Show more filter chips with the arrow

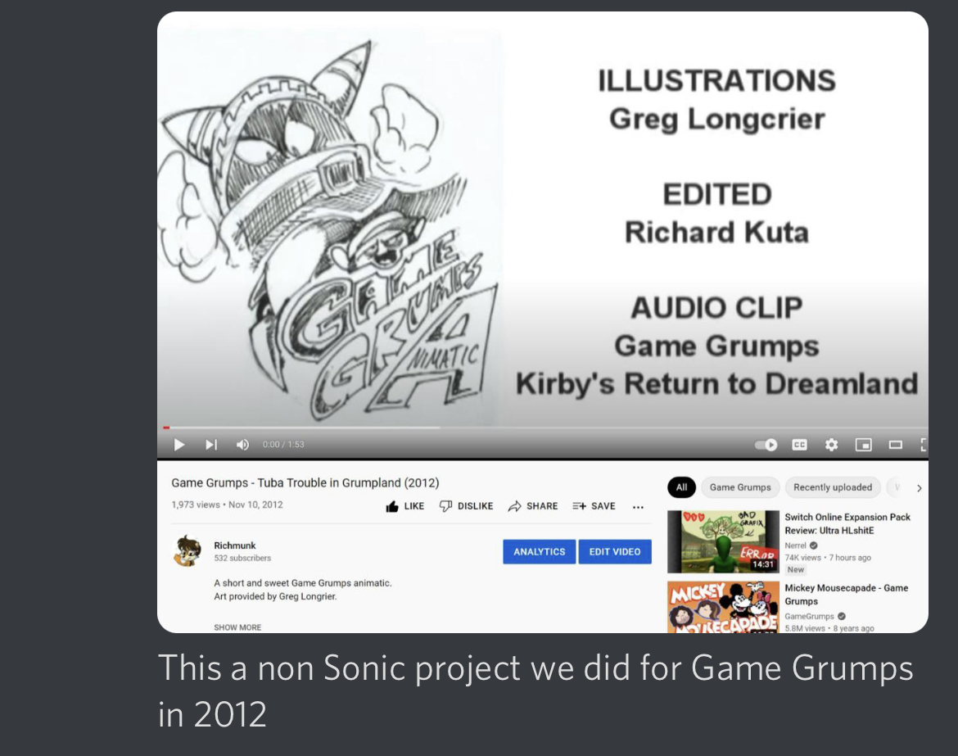(x=919, y=487)
